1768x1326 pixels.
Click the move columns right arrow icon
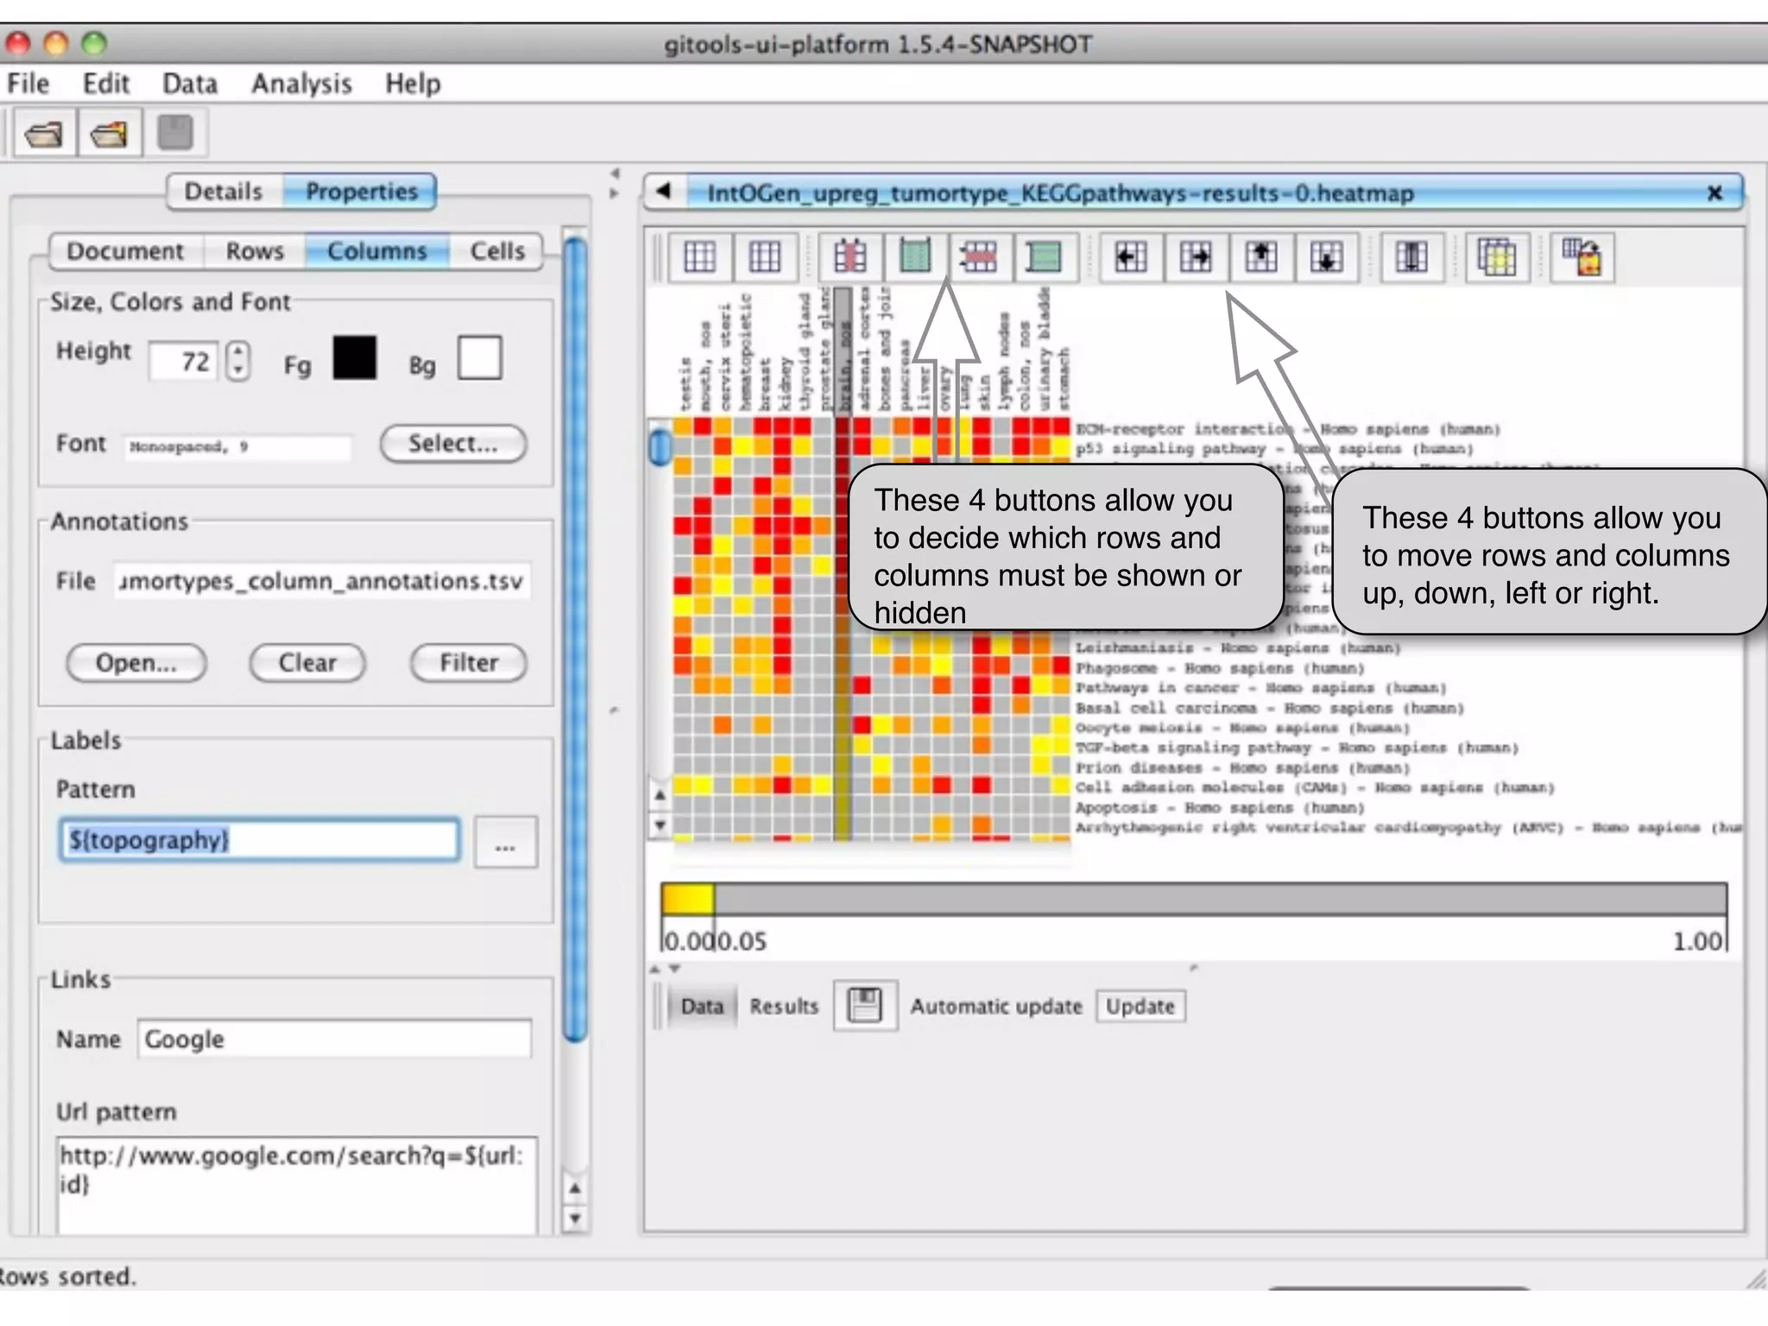[x=1196, y=256]
